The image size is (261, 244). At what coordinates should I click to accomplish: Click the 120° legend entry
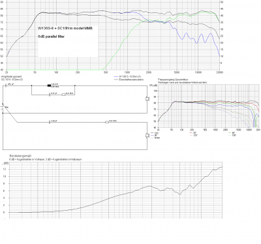click(193, 135)
